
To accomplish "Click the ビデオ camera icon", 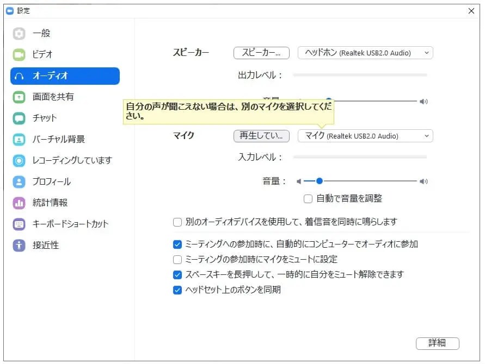I will coord(19,55).
